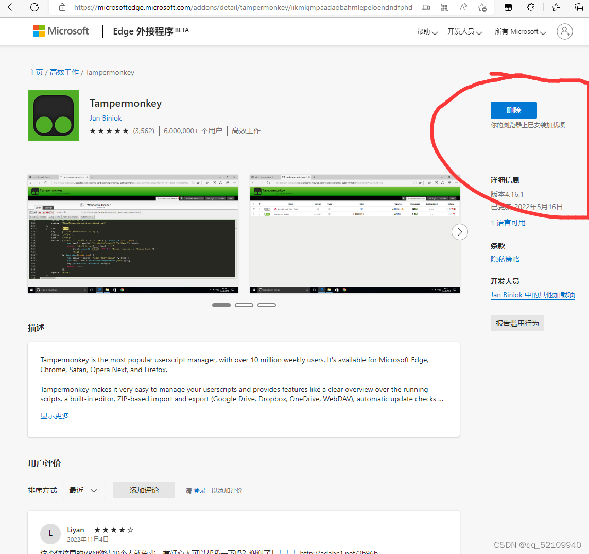The height and width of the screenshot is (554, 589).
Task: Click the Liyan review date 2022年11月4日
Action: click(88, 540)
